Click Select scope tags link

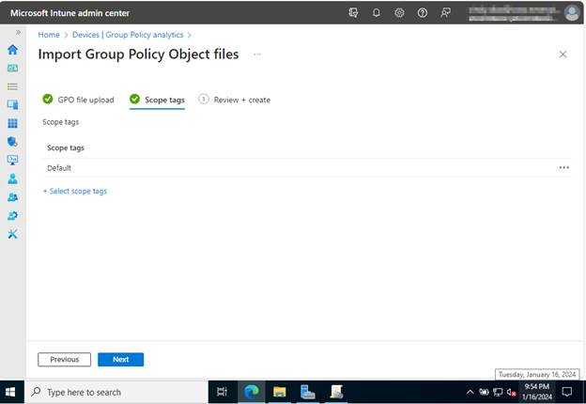(75, 191)
